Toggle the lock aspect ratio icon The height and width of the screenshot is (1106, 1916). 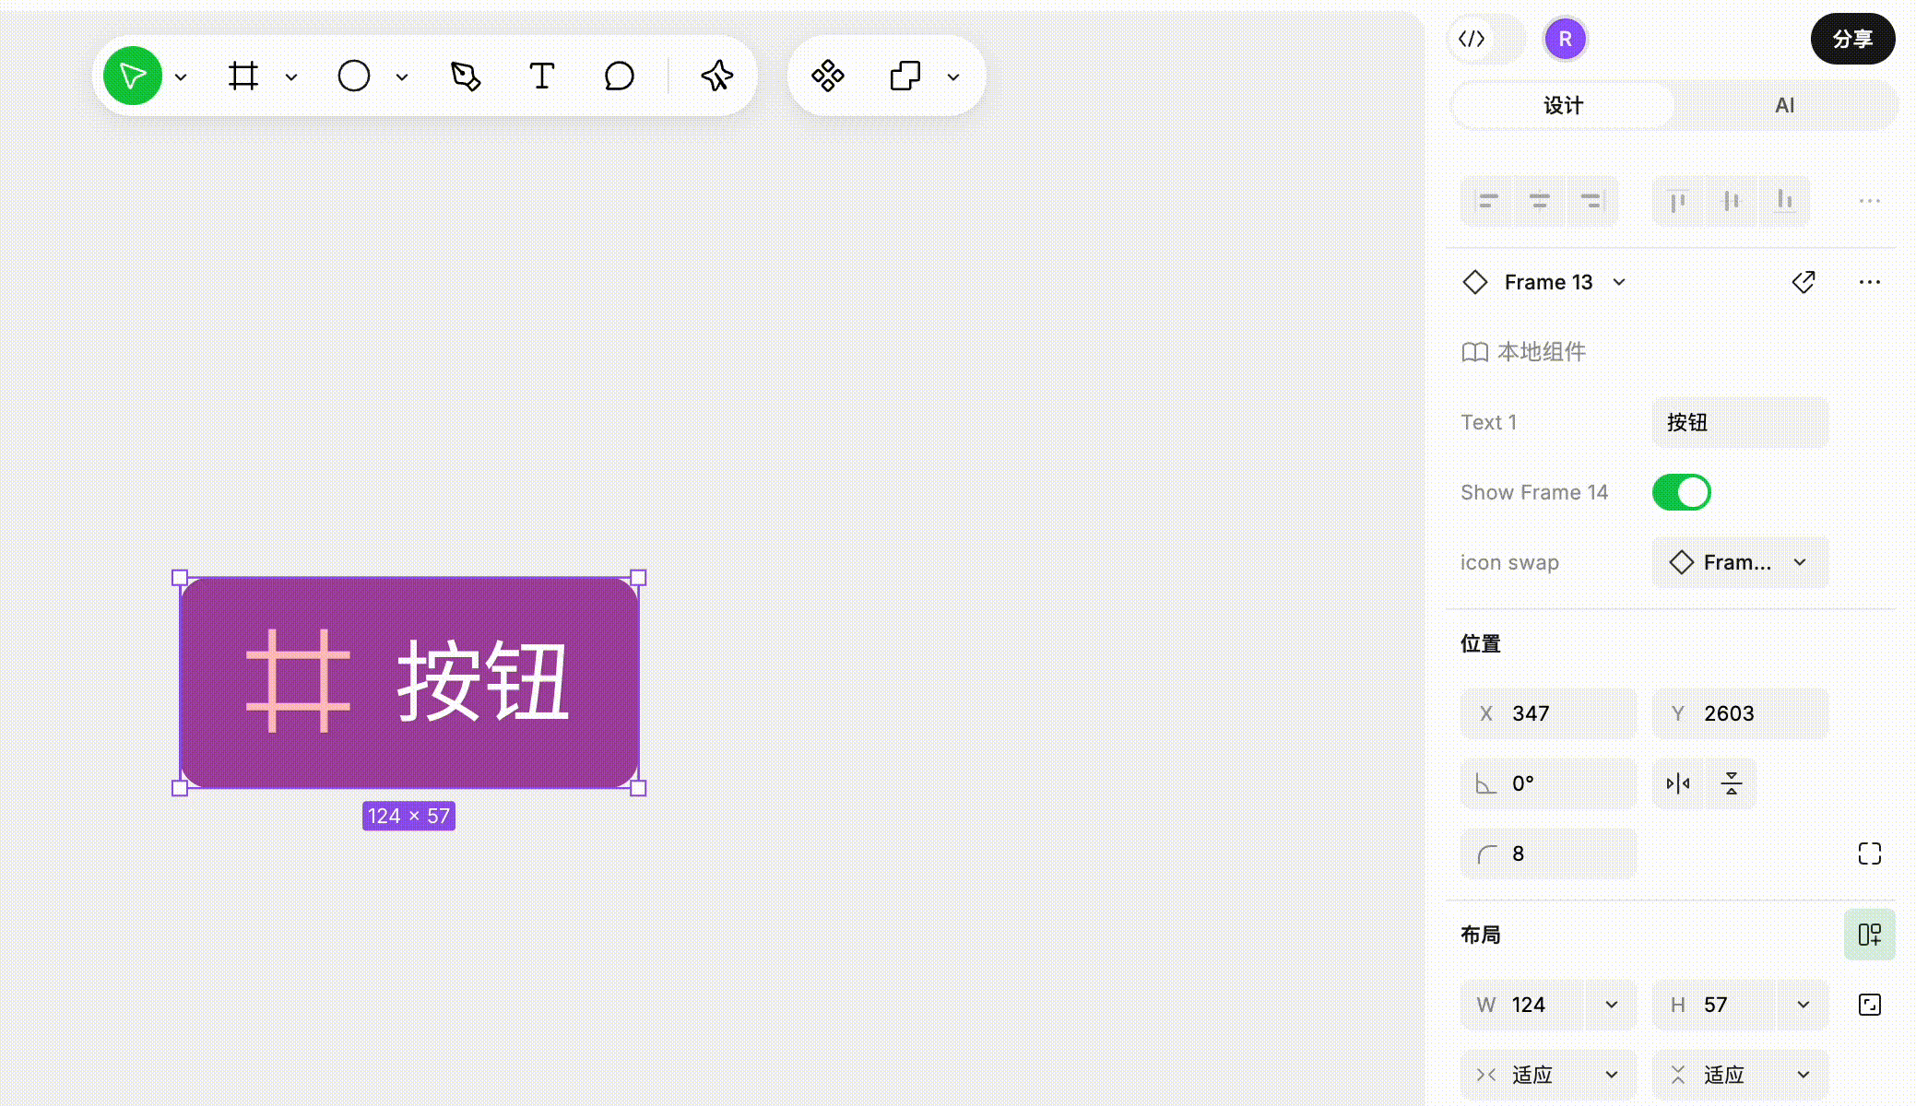pos(1870,1005)
